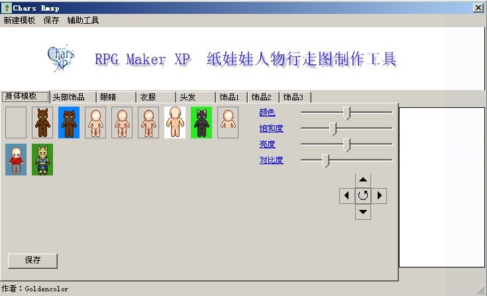
Task: Open the 新建模板 menu
Action: tap(19, 21)
